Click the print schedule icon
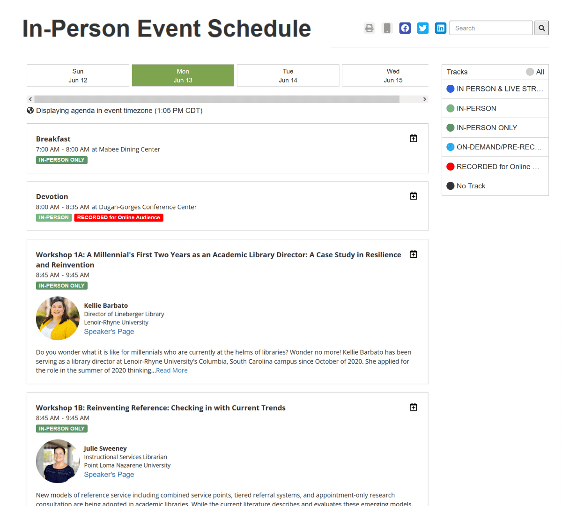The height and width of the screenshot is (506, 562). [370, 28]
